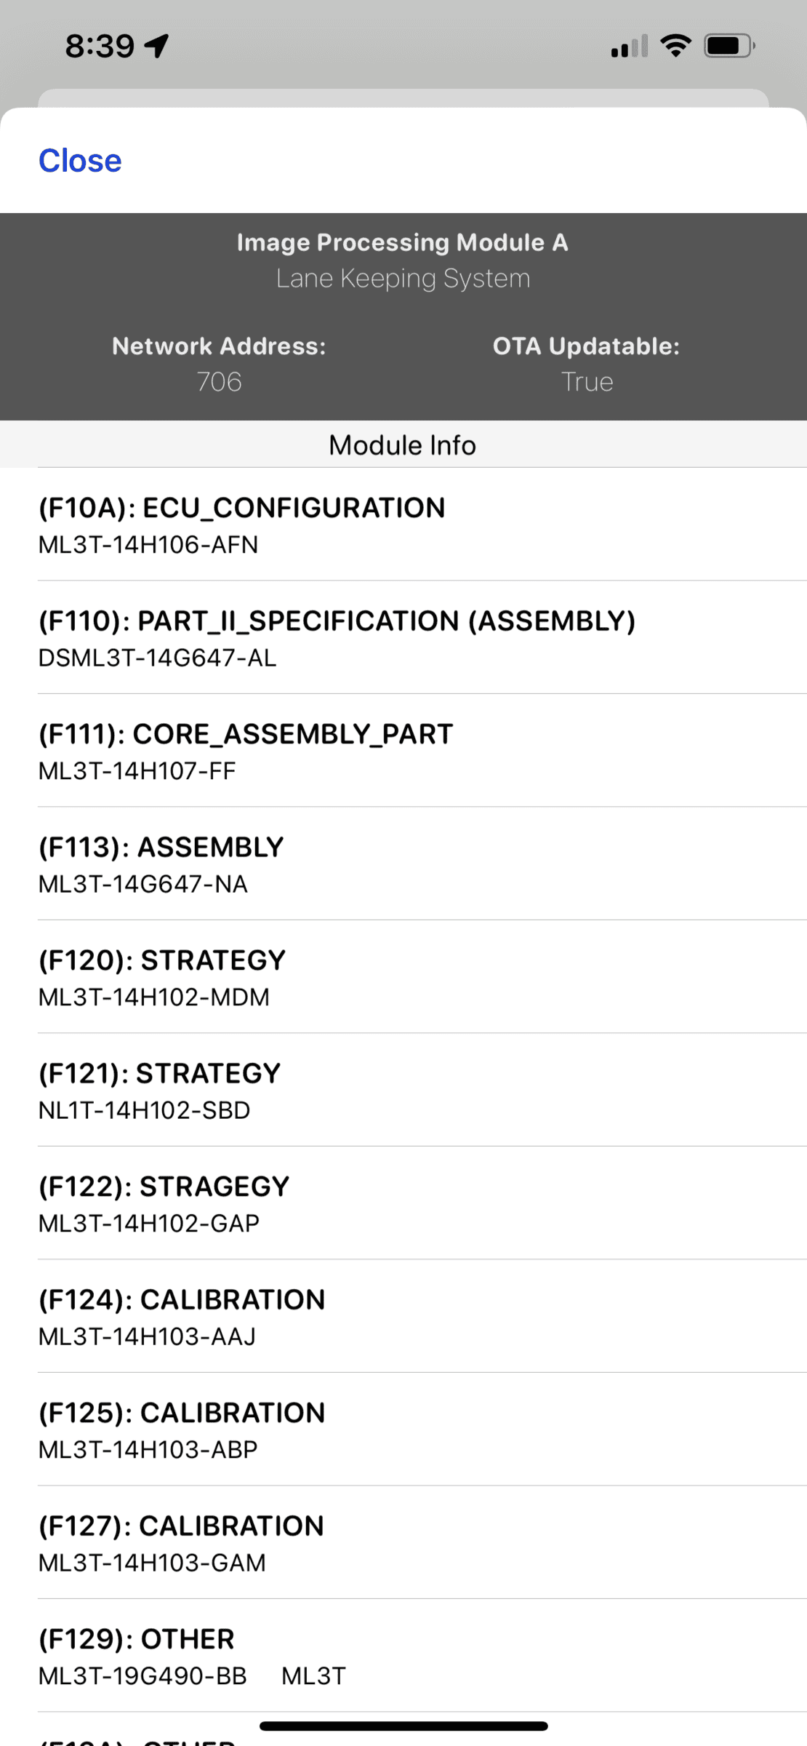
Task: Open the F111 CORE_ASSEMBLY_PART entry
Action: tap(403, 751)
